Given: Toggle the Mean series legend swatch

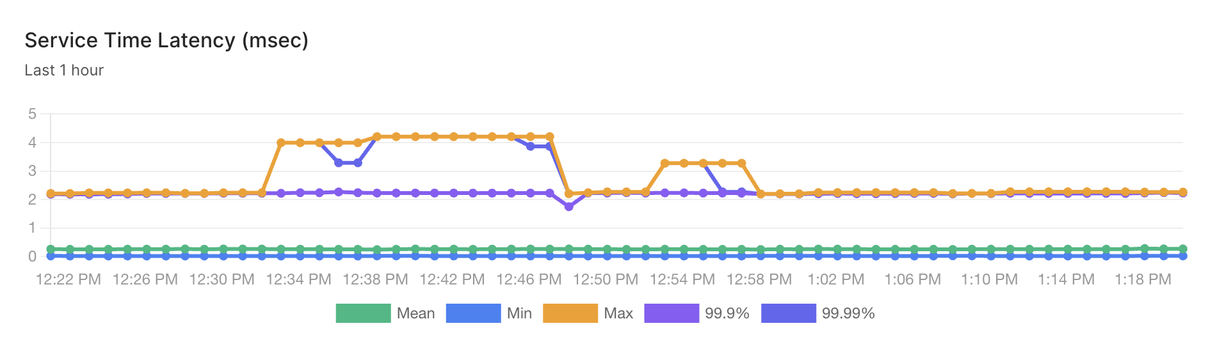Looking at the screenshot, I should (363, 313).
